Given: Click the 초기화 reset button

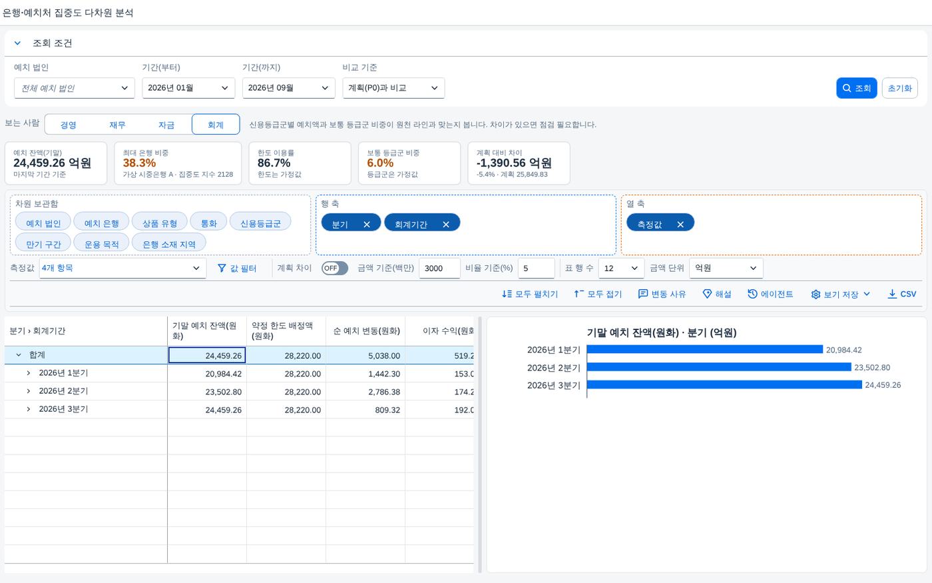Looking at the screenshot, I should tap(899, 88).
